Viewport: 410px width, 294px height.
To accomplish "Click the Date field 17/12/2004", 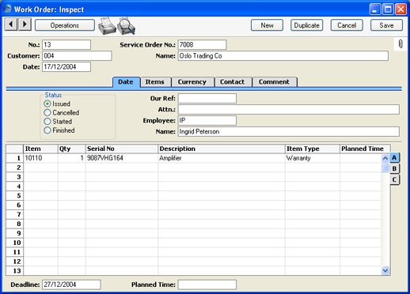I will click(66, 67).
